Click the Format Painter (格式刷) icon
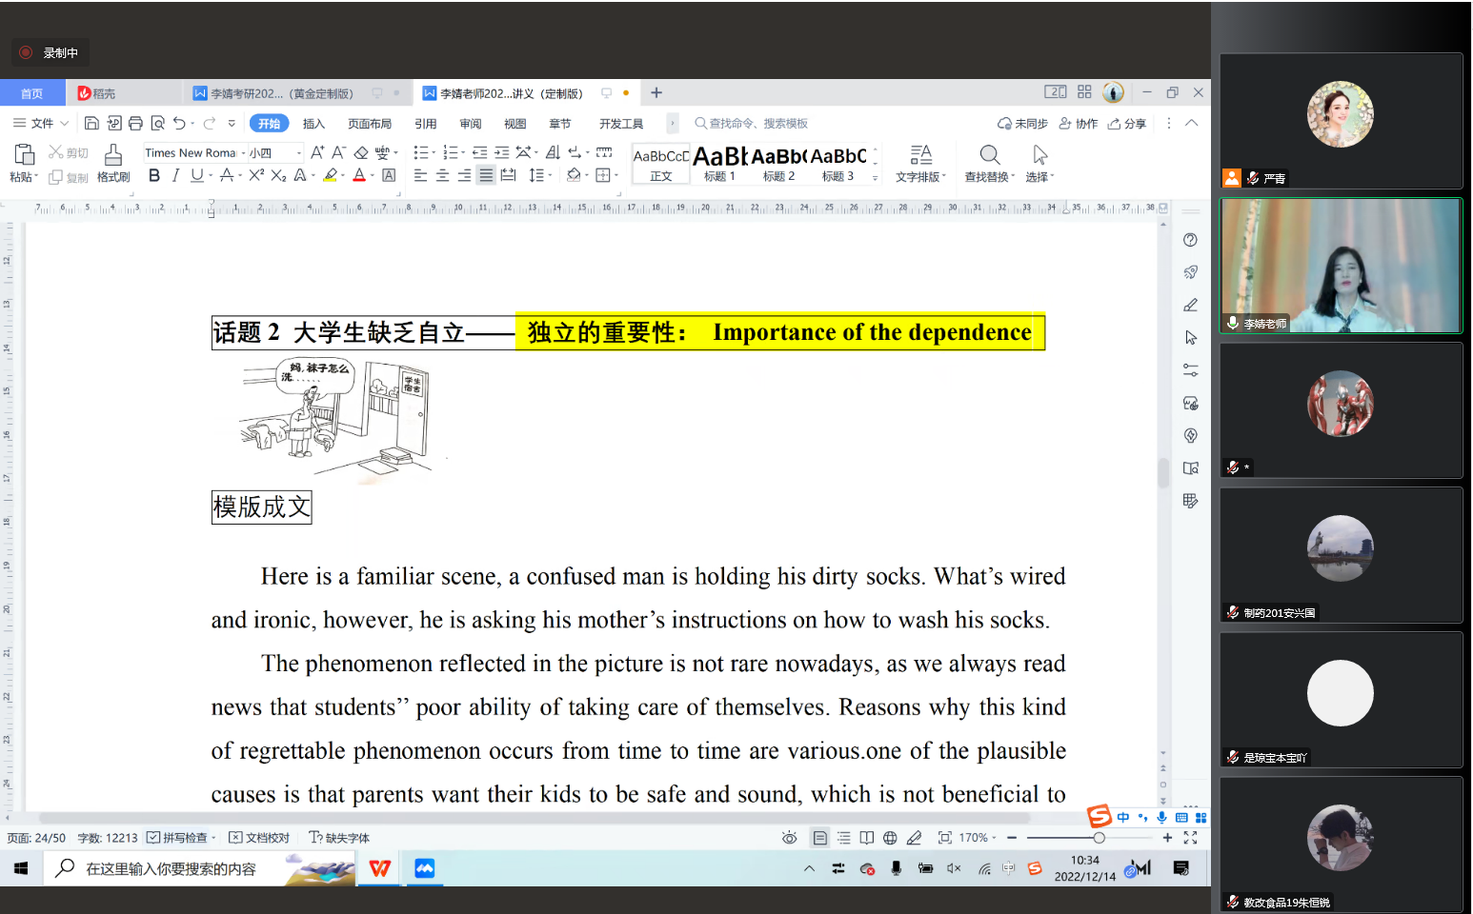The width and height of the screenshot is (1473, 914). 112,162
